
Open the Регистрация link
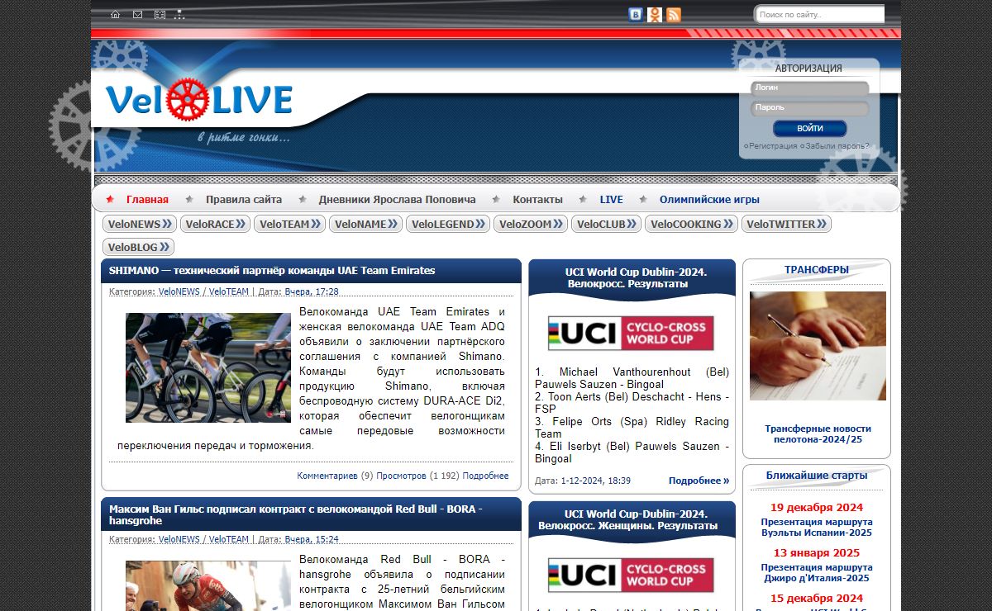tap(773, 146)
